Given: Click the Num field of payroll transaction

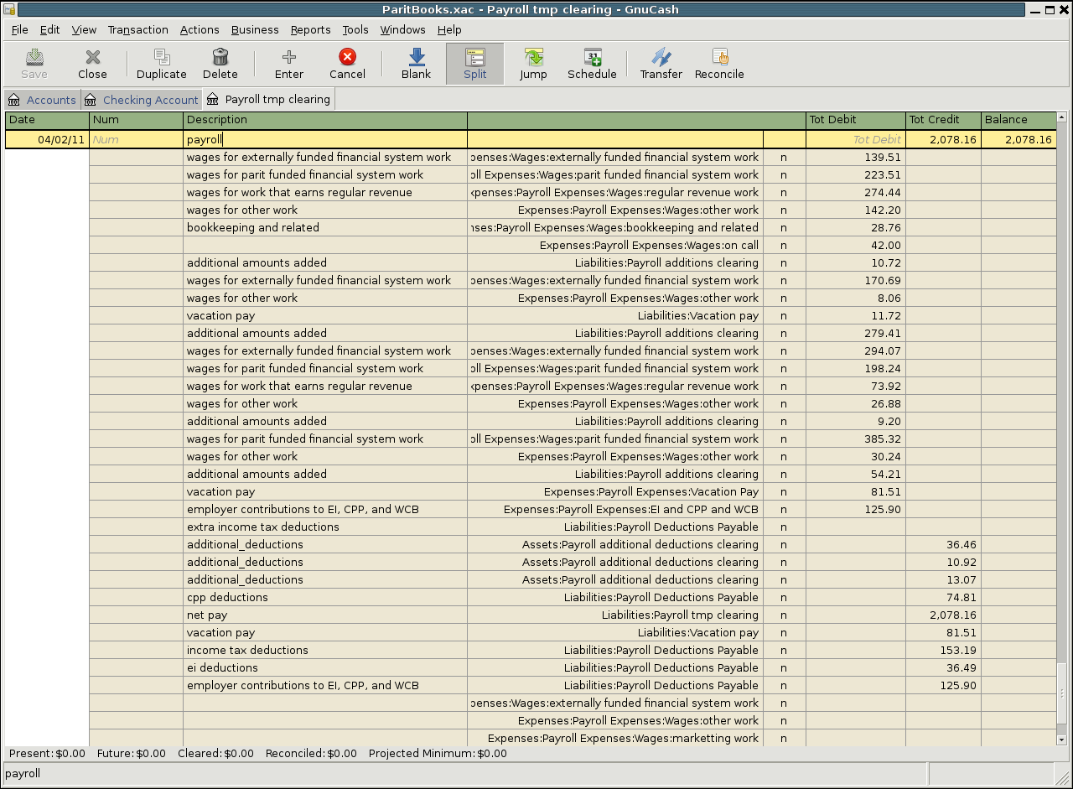Looking at the screenshot, I should pos(136,140).
